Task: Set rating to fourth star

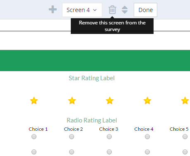Action: 147,101
